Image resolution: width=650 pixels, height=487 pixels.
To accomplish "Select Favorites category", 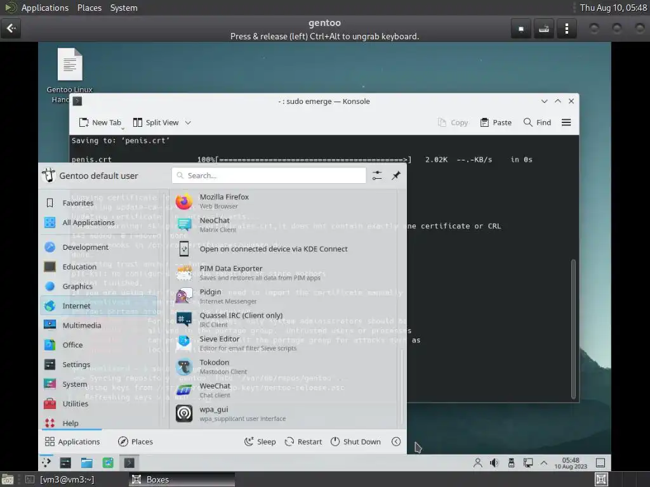I will [x=99, y=203].
